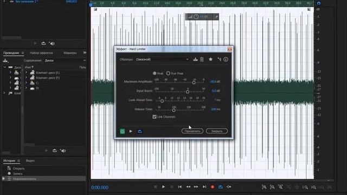Image resolution: width=347 pixels, height=195 pixels.
Task: Switch to the История tab
Action: tap(9, 161)
